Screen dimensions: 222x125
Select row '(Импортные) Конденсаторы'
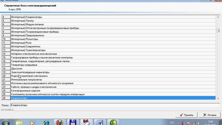coord(113,17)
